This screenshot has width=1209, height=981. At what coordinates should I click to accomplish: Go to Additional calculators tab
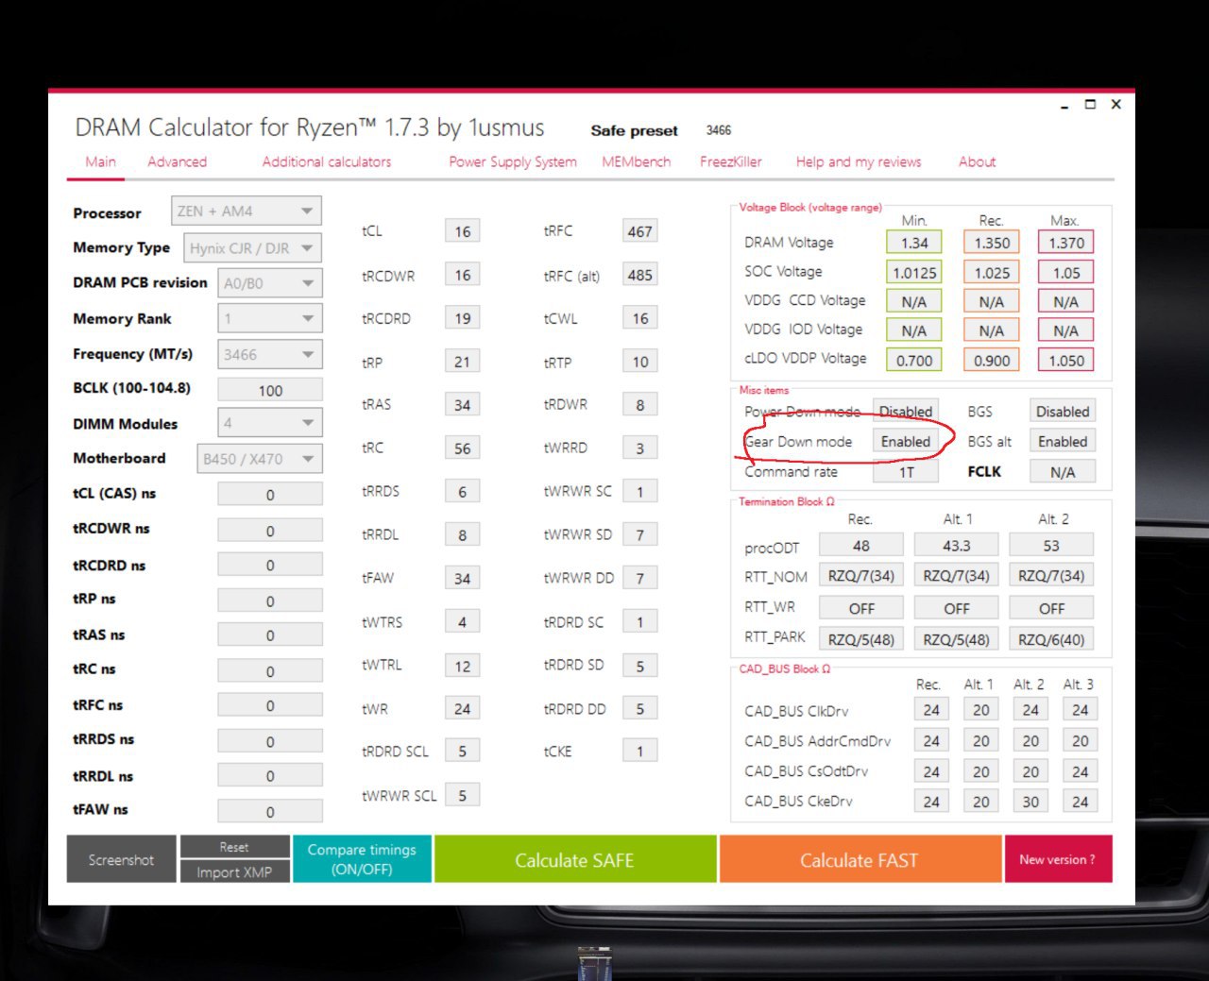click(x=327, y=161)
